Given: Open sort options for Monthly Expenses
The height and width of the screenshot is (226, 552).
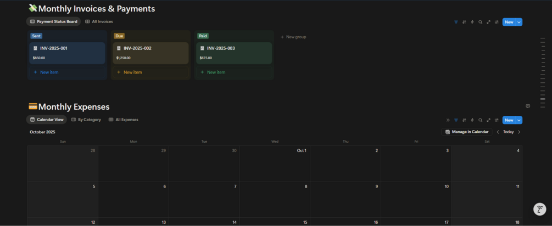Looking at the screenshot, I should tap(464, 120).
